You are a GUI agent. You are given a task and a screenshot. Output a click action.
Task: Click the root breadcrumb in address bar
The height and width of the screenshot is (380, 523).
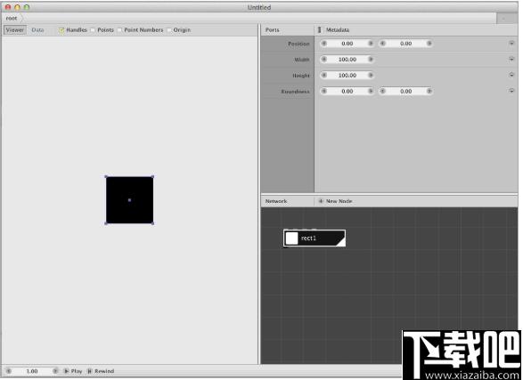point(12,19)
